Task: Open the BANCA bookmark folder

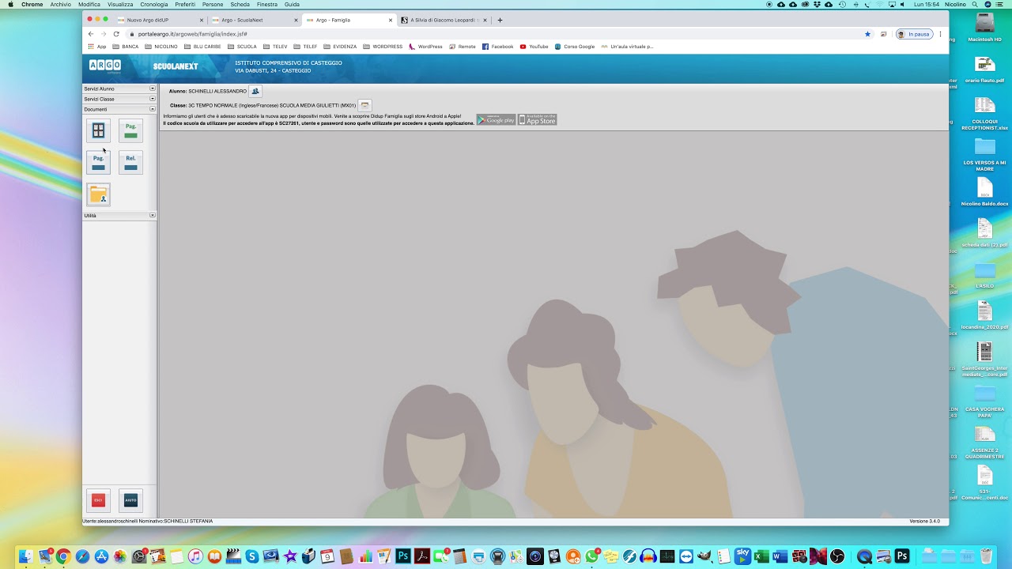Action: click(x=126, y=47)
